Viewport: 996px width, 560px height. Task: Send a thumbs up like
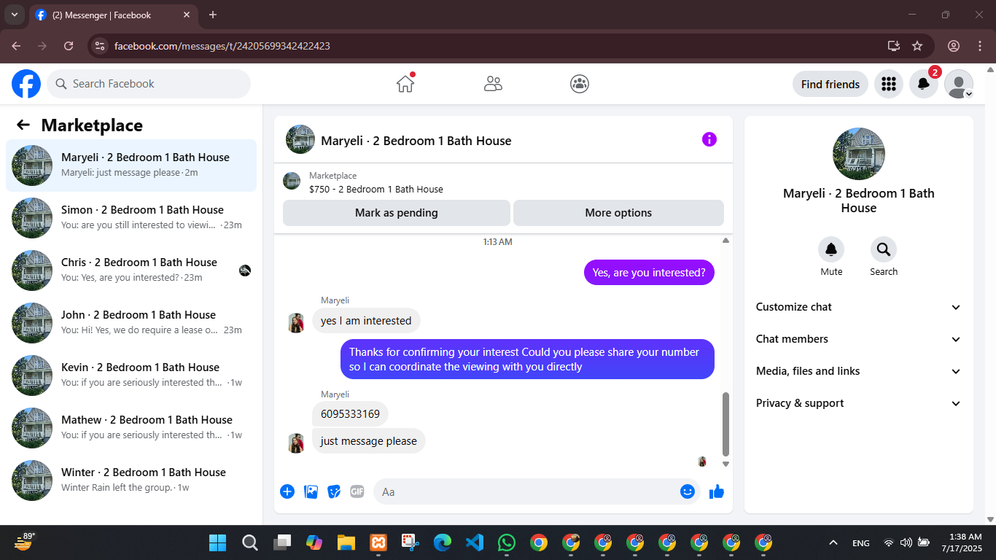(x=717, y=491)
